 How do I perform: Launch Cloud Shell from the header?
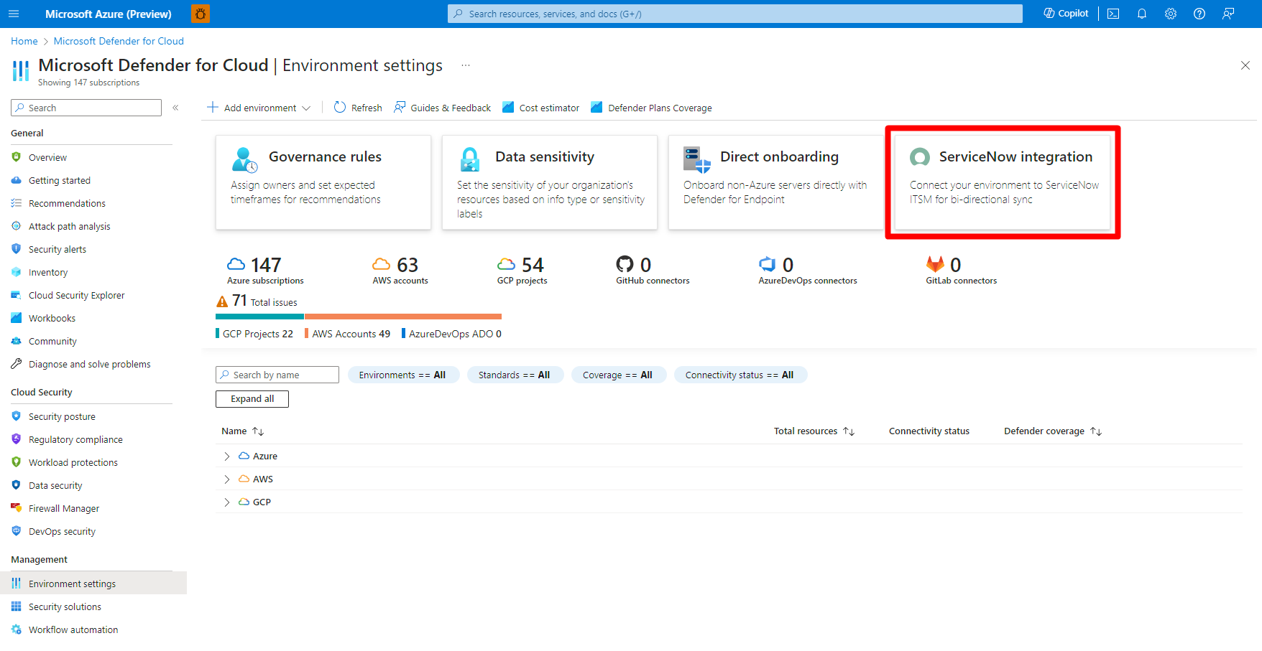click(x=1113, y=14)
